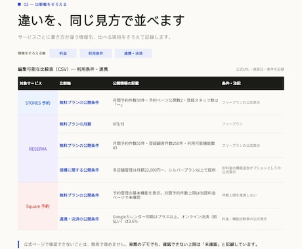
Task: Click the 規模に関する公開条件 axis cell
Action: 79,170
